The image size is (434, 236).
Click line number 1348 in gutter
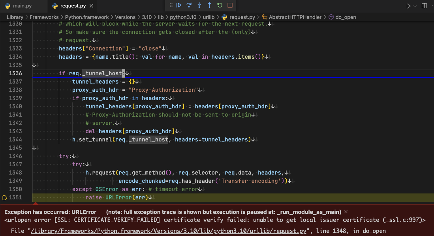pos(15,173)
